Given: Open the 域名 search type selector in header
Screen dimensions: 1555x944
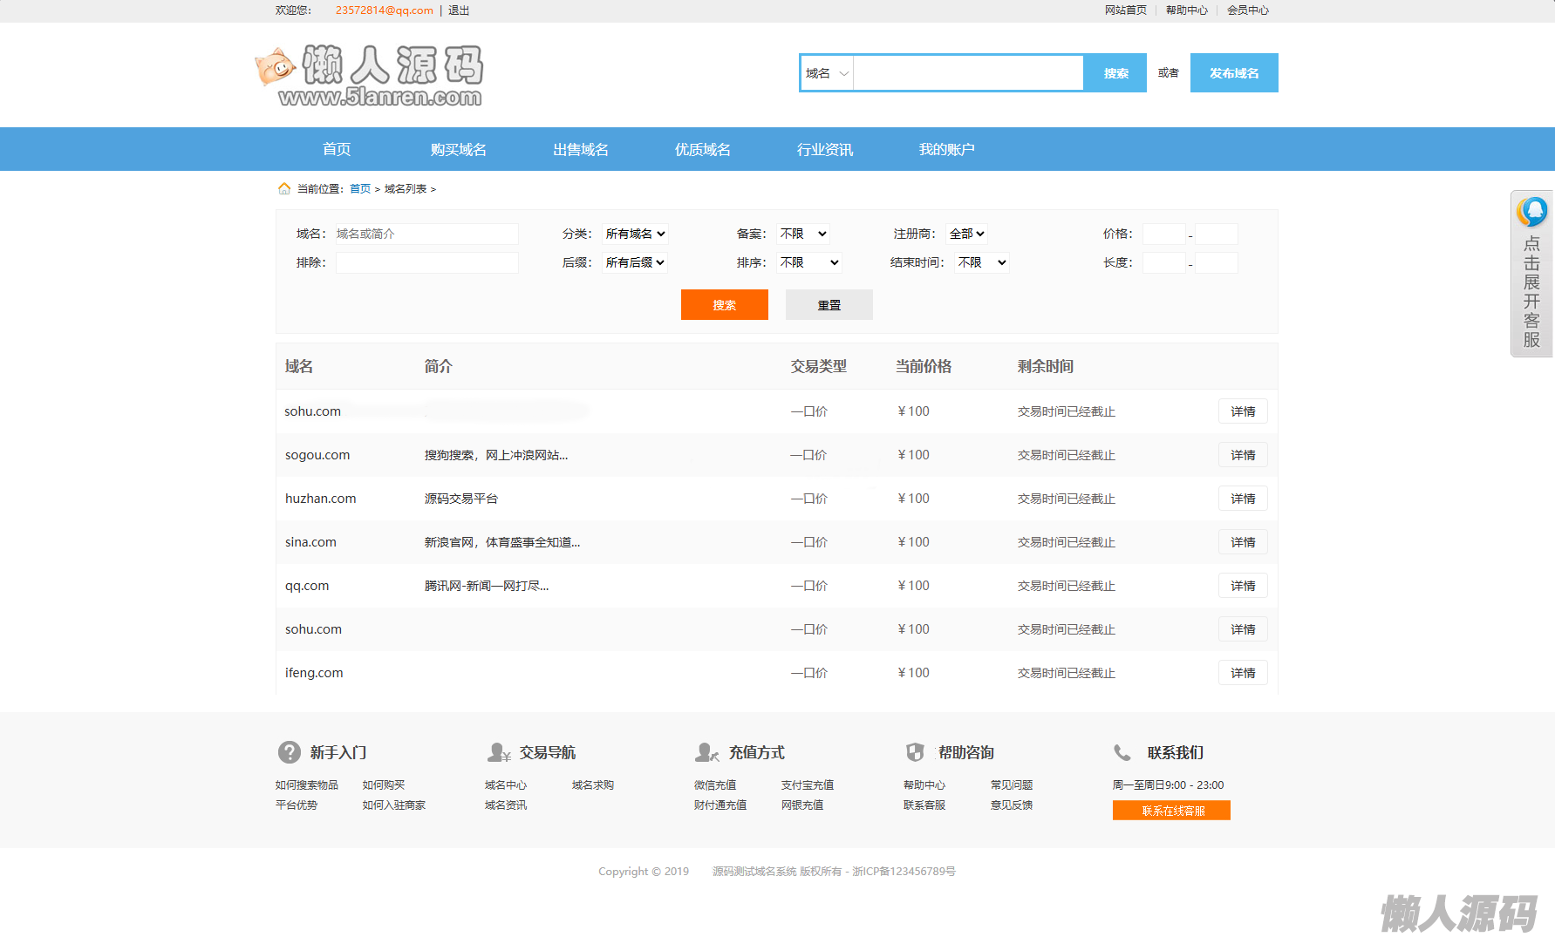Looking at the screenshot, I should coord(827,73).
